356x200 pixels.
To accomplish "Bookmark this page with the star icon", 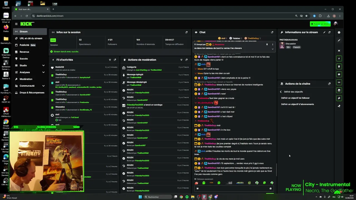I will (306, 16).
